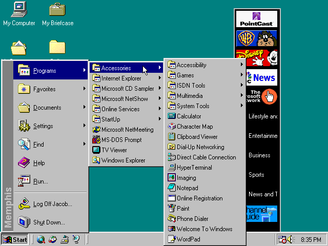Screen dimensions: 328x246
Task: Expand the Multimedia submenu arrow
Action: pyautogui.click(x=242, y=95)
